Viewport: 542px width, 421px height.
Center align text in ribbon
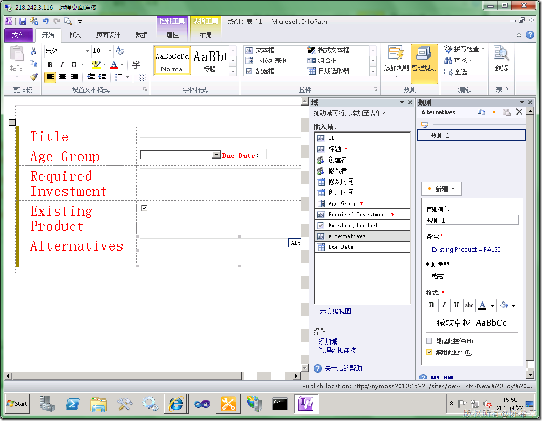(x=62, y=77)
